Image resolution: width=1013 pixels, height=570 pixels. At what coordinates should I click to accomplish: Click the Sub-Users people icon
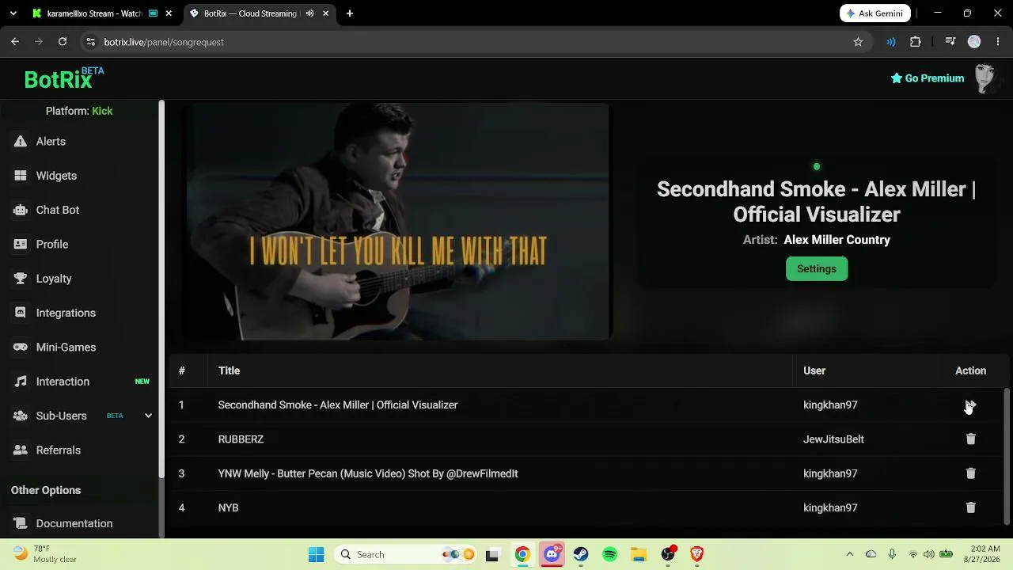tap(21, 416)
